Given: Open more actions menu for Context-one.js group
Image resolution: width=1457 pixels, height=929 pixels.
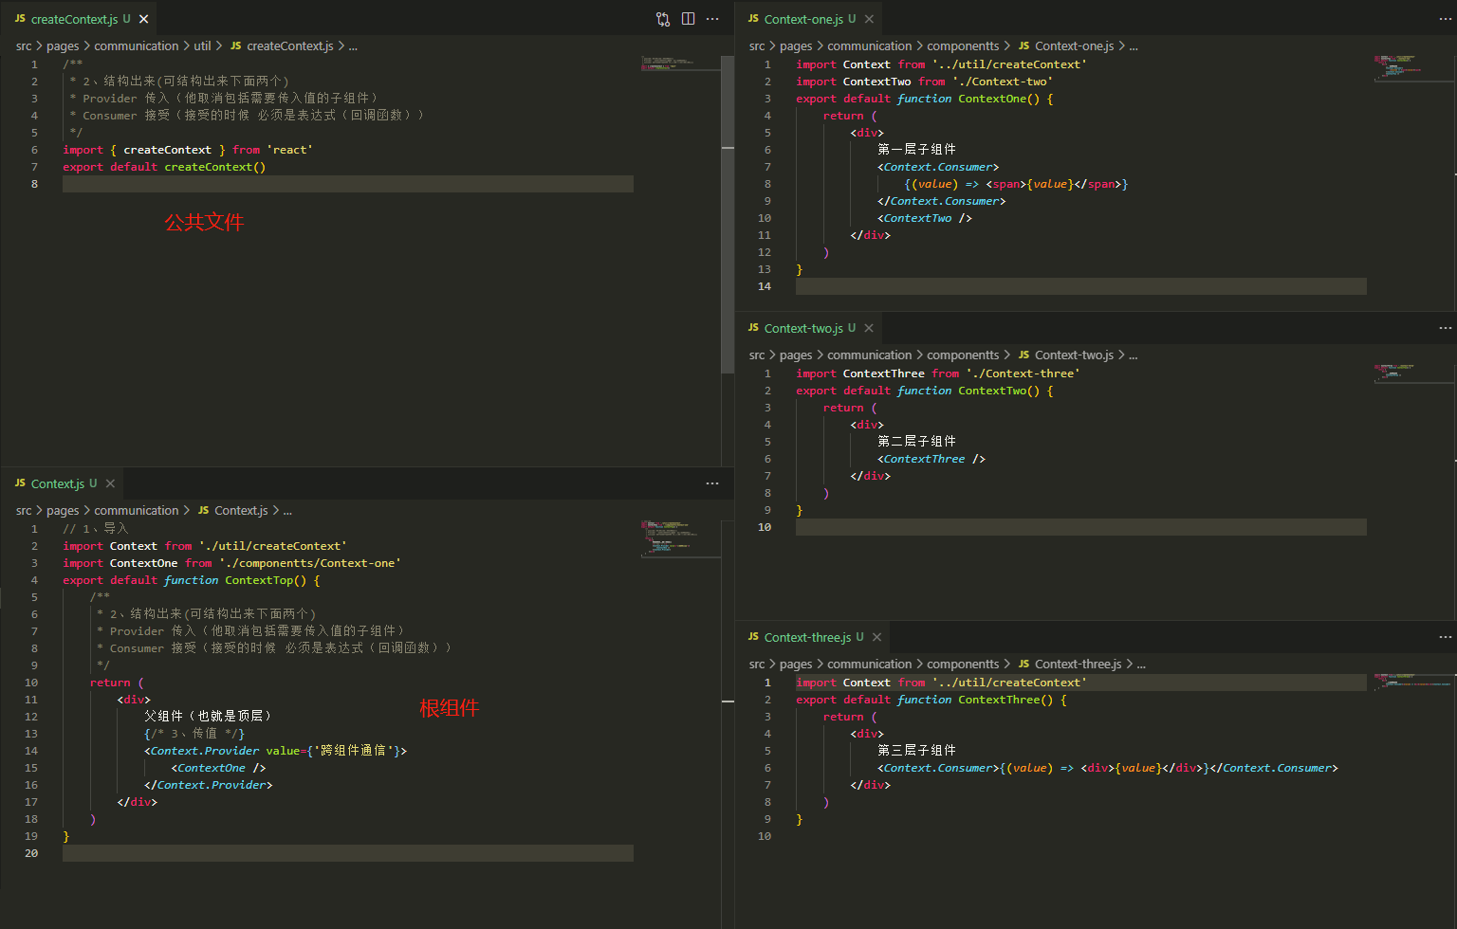Looking at the screenshot, I should point(1445,19).
